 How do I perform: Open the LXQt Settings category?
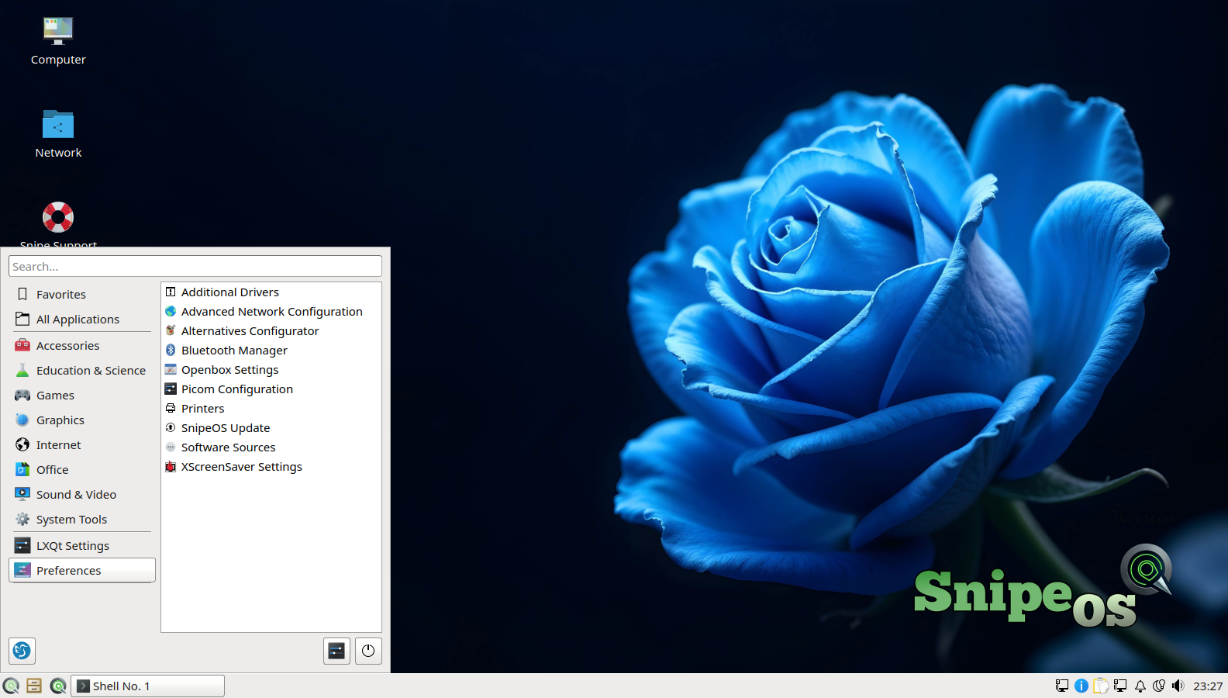point(82,546)
